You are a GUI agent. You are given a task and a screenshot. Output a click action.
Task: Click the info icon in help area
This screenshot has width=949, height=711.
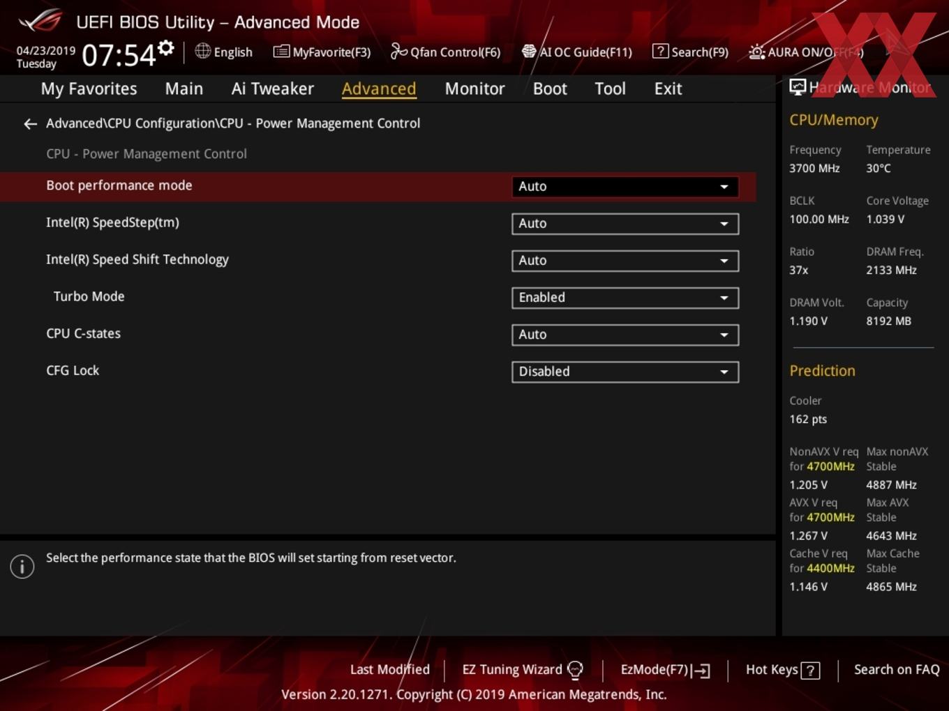coord(22,567)
